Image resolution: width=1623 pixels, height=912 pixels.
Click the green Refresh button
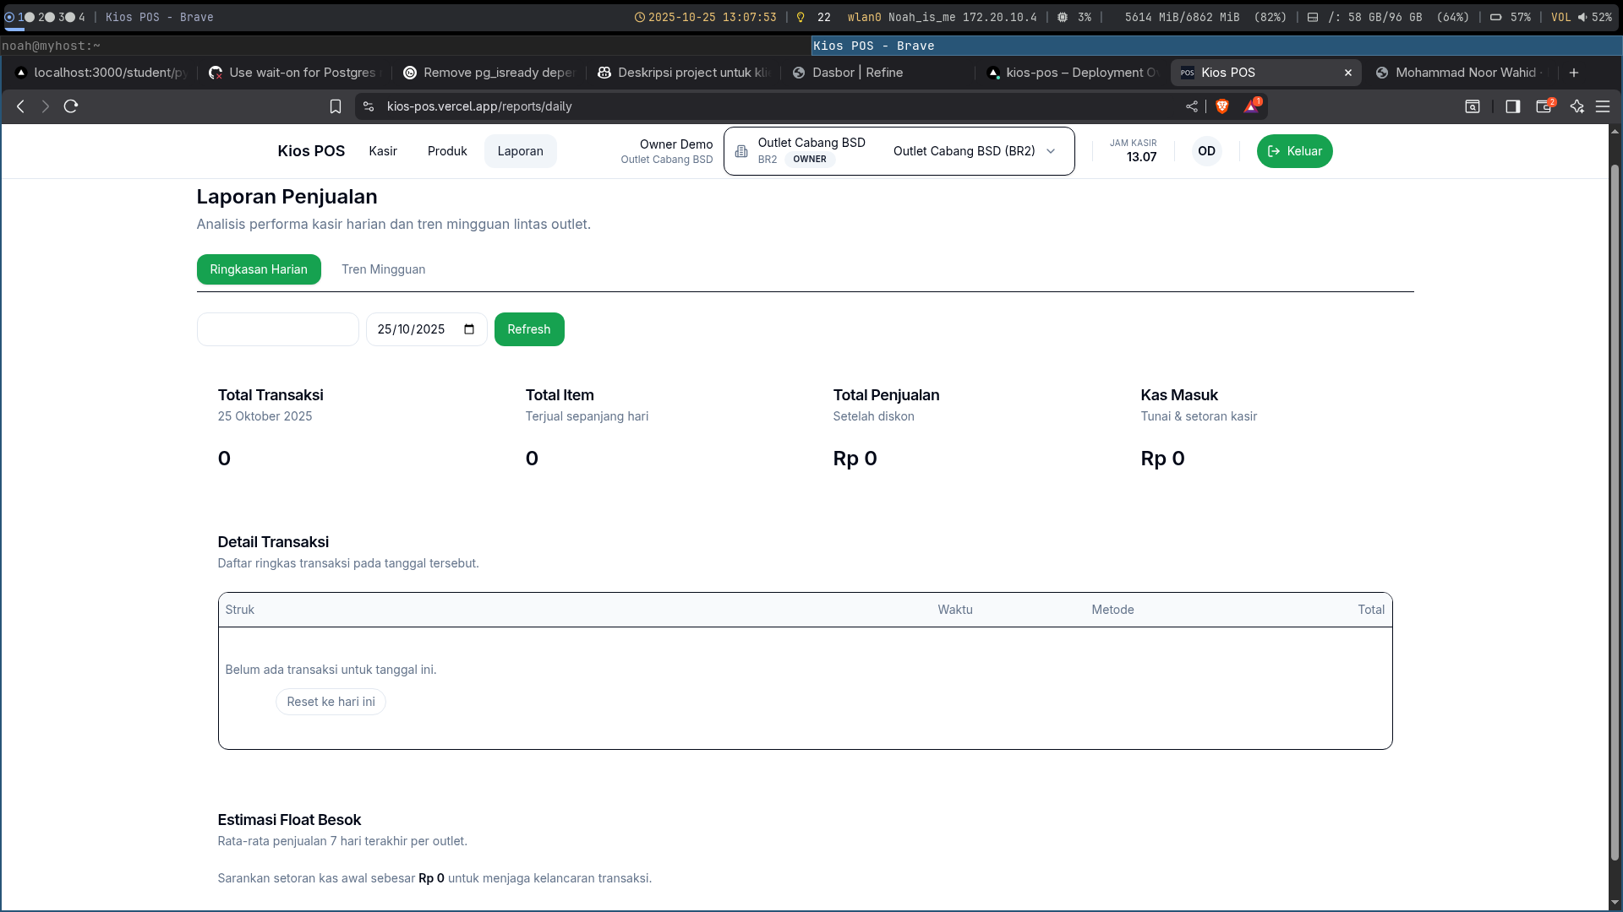[529, 329]
